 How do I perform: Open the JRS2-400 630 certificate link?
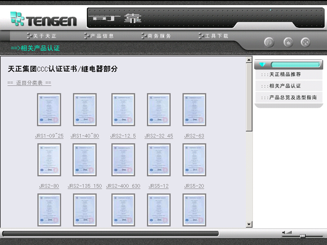[x=123, y=186]
